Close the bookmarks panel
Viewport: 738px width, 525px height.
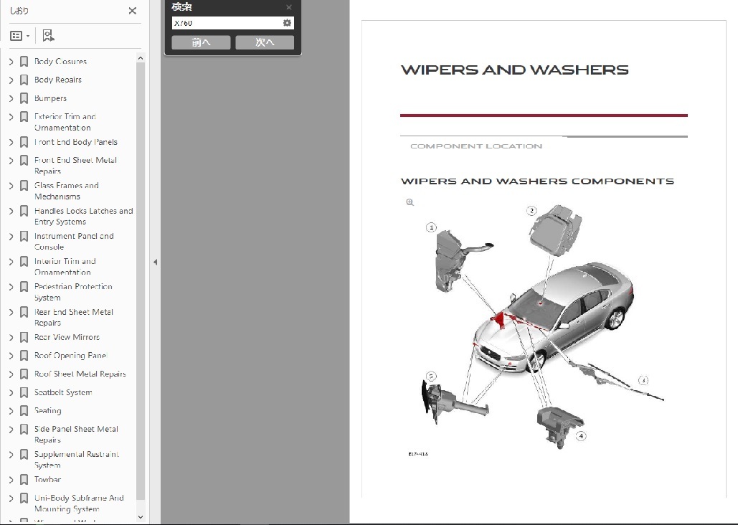[x=133, y=10]
